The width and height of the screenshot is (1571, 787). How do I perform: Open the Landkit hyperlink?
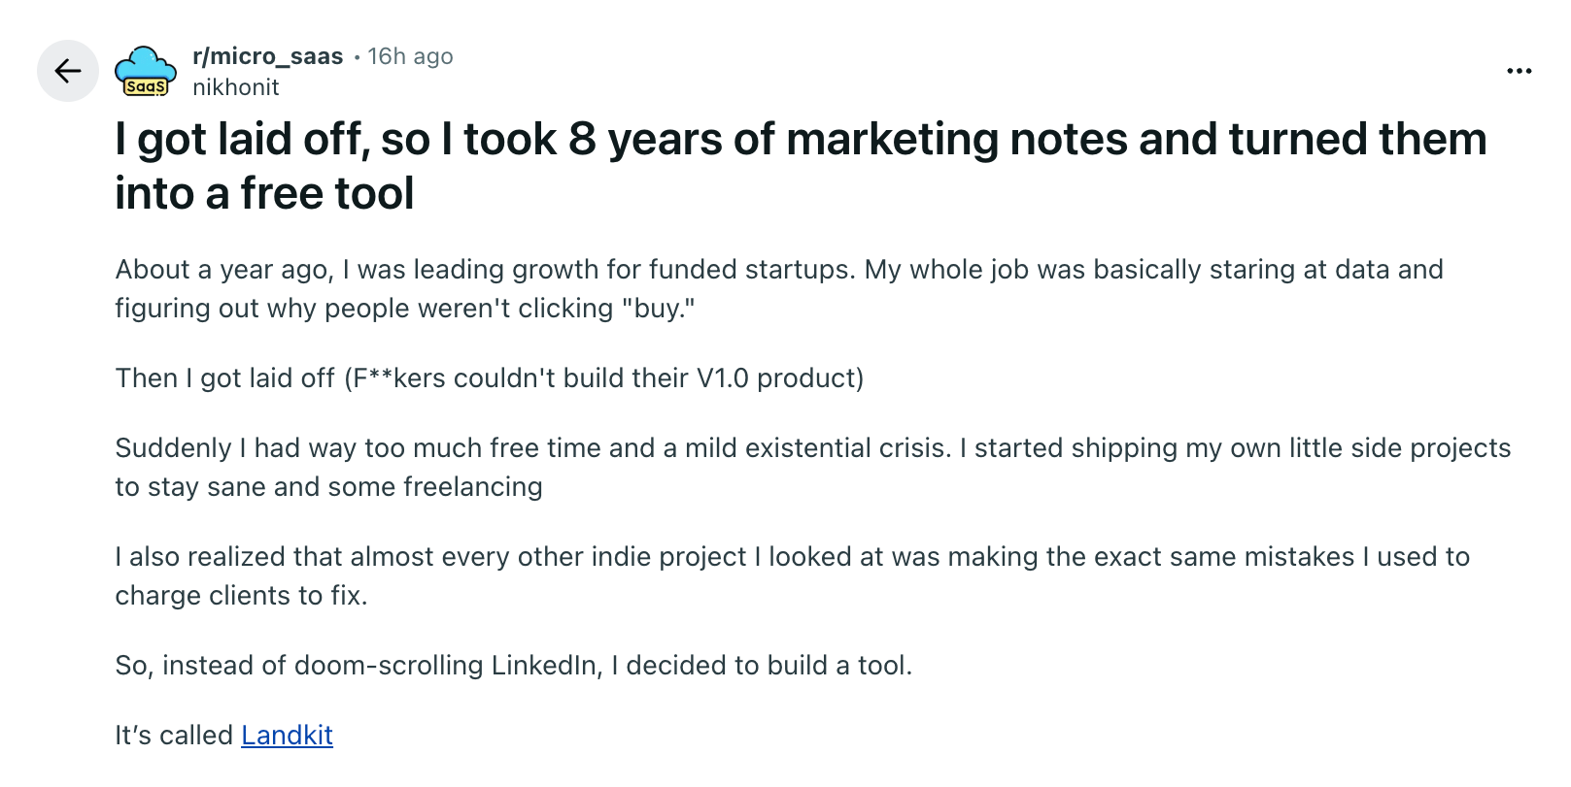tap(287, 736)
